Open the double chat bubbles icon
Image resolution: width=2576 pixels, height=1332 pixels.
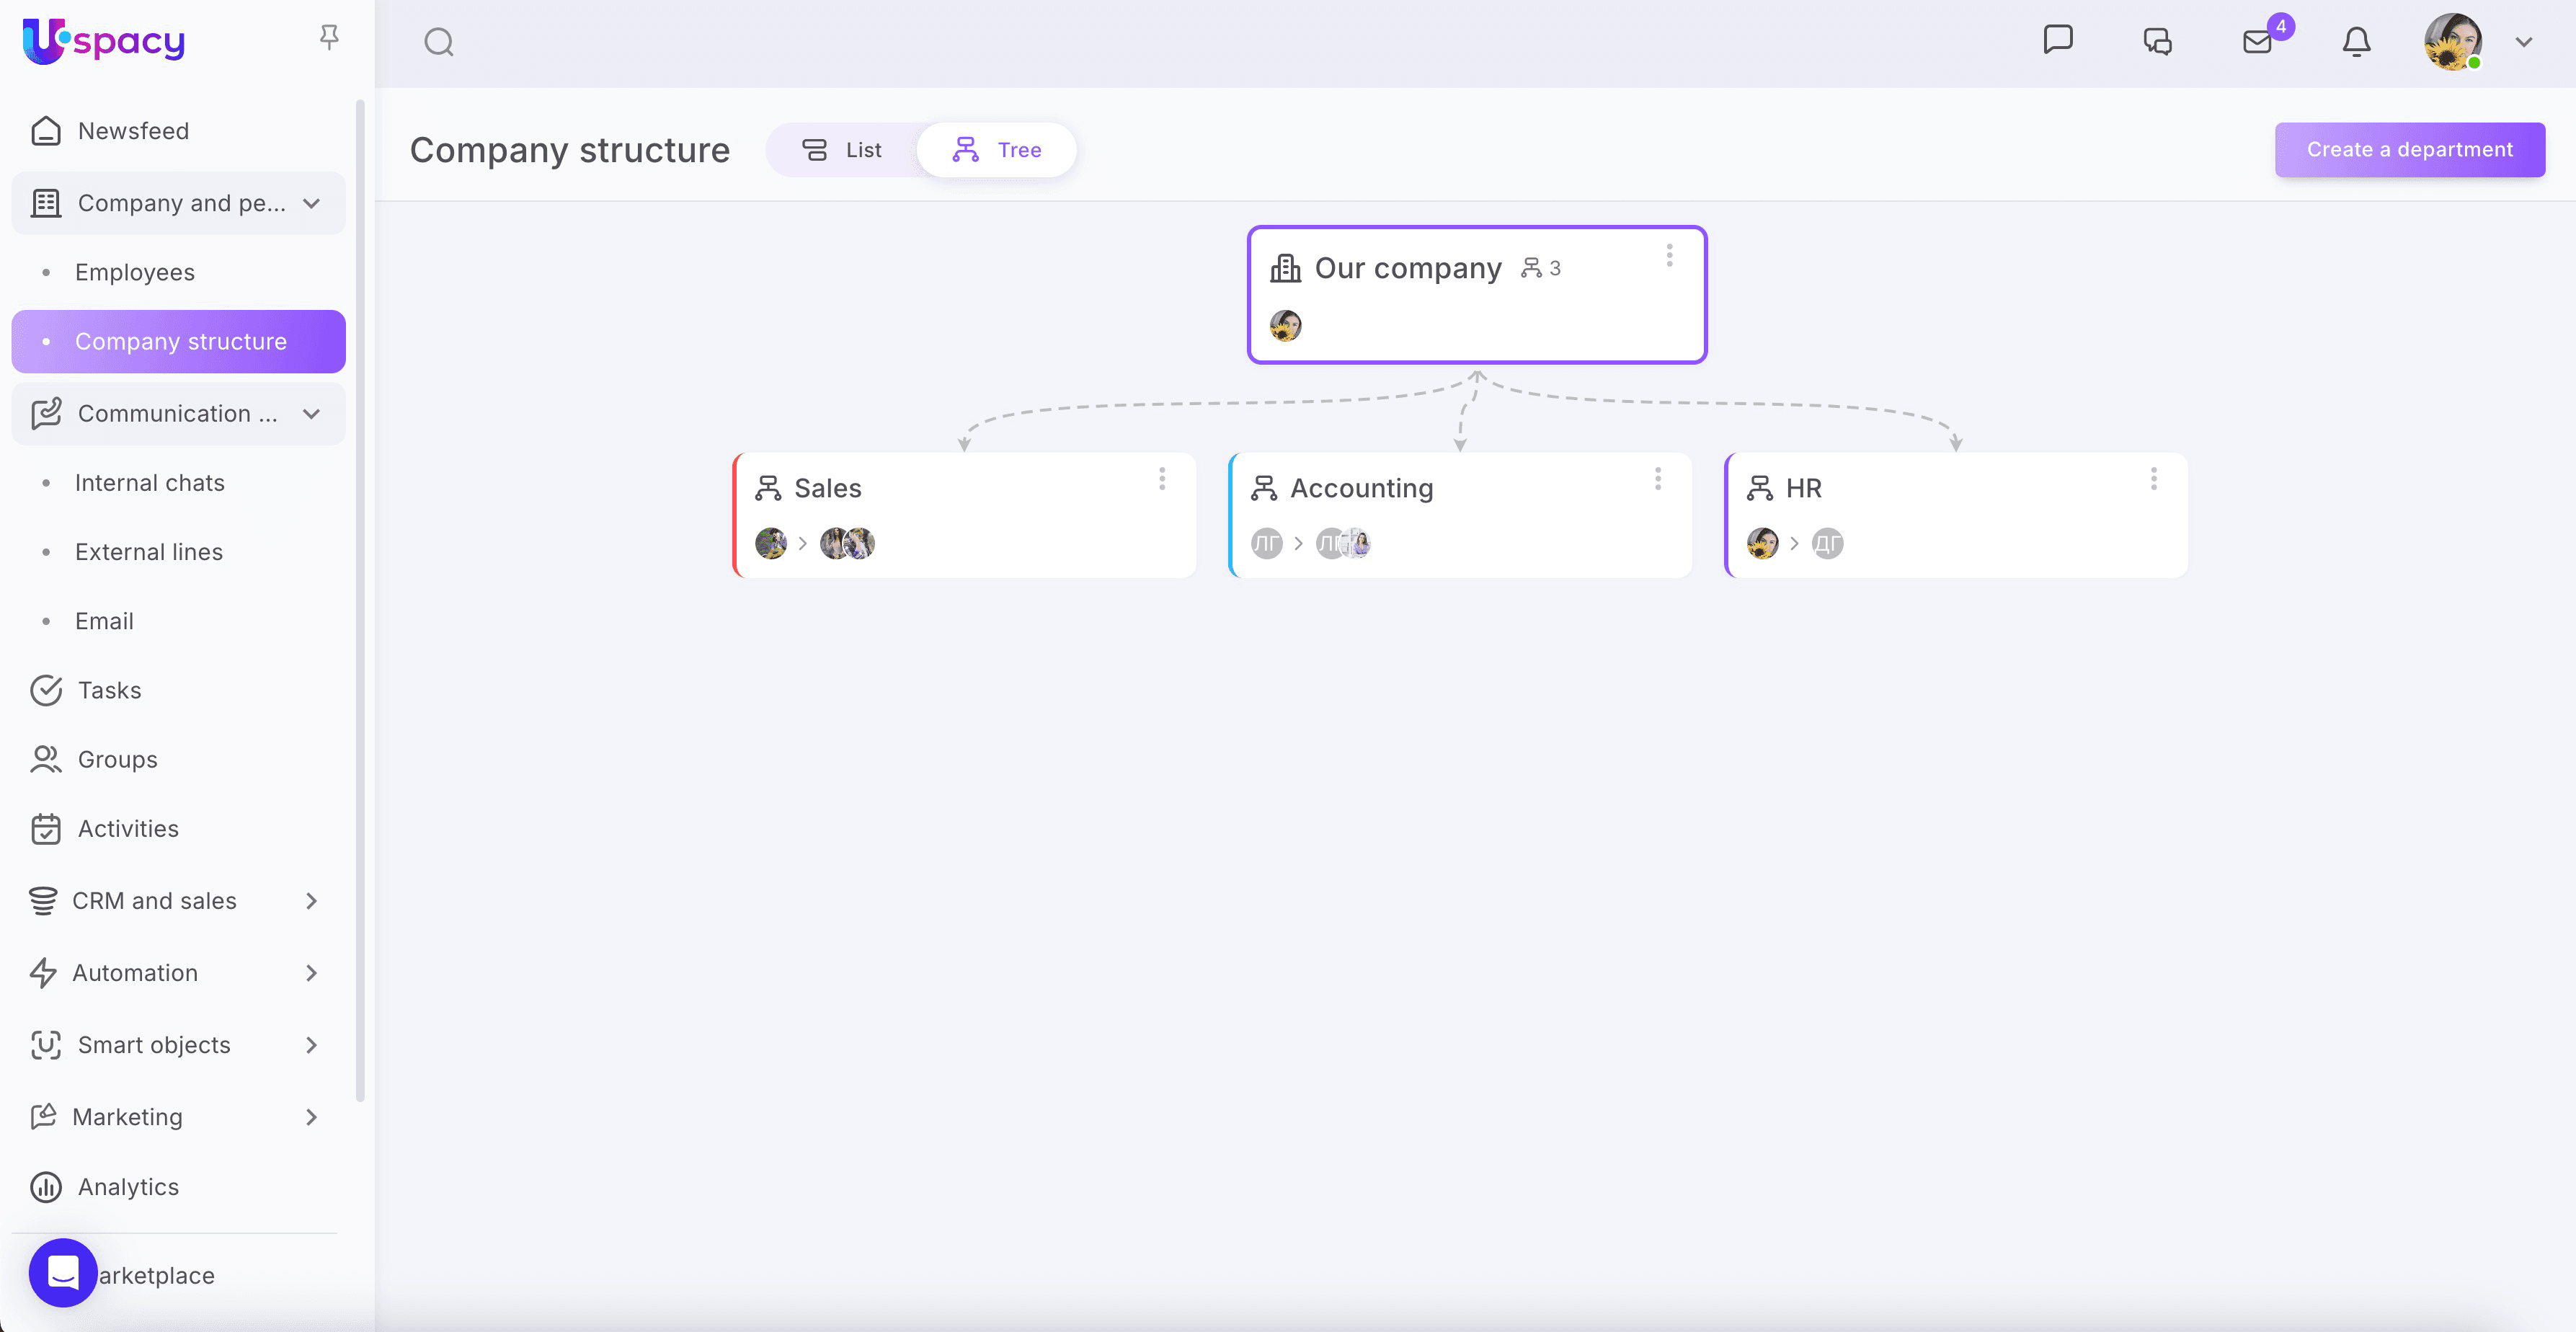(x=2157, y=42)
